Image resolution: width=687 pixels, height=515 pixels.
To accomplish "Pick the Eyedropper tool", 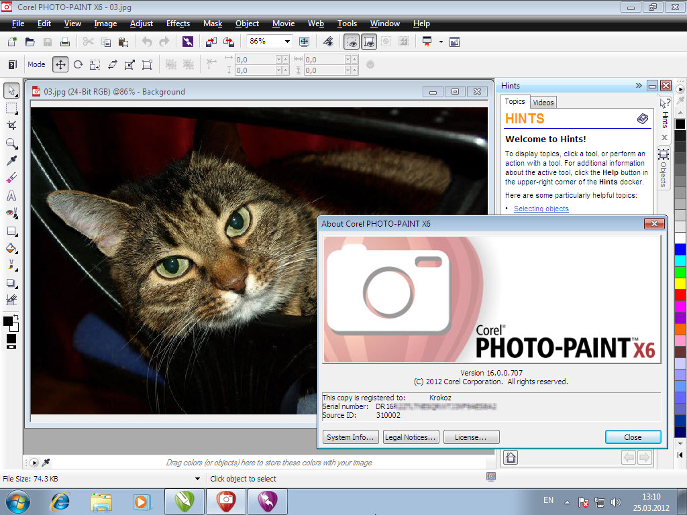I will coord(11,161).
